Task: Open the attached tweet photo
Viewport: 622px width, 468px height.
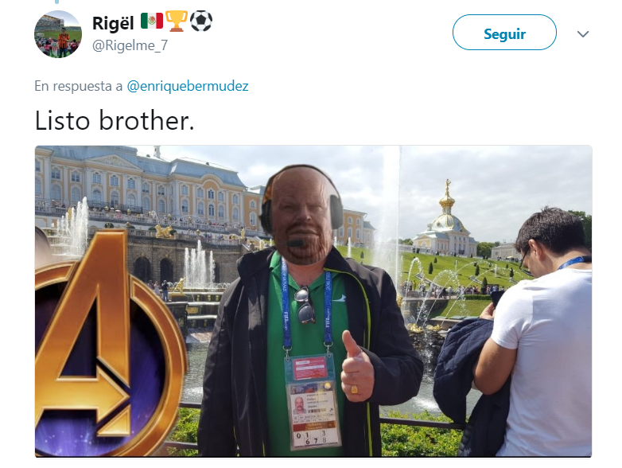Action: tap(313, 301)
